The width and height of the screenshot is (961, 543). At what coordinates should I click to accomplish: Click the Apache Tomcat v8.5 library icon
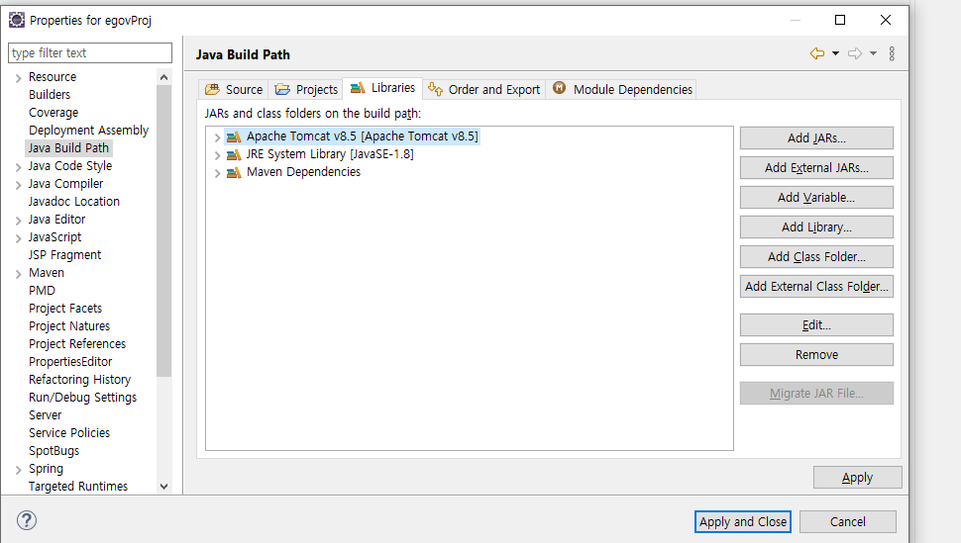[234, 137]
